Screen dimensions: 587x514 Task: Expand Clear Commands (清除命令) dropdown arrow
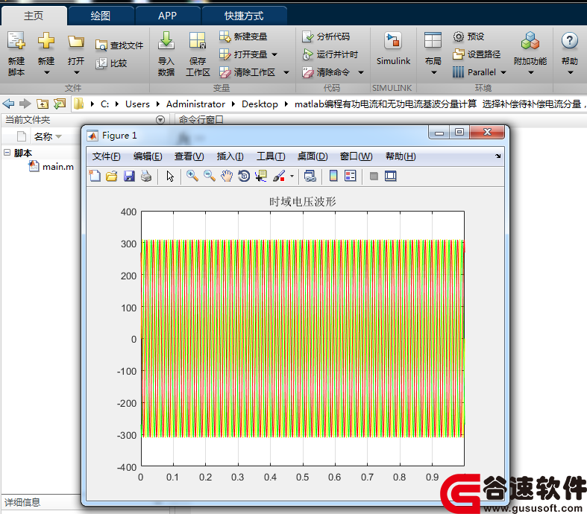point(361,72)
